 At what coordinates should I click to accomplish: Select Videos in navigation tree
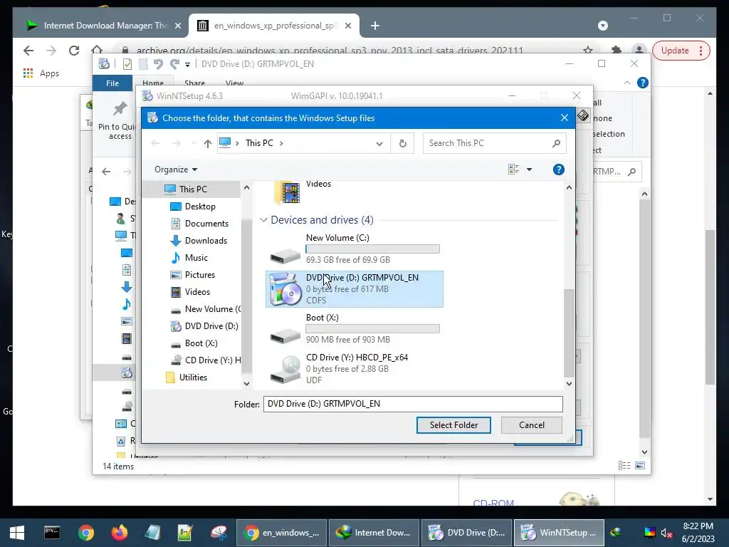(x=190, y=292)
